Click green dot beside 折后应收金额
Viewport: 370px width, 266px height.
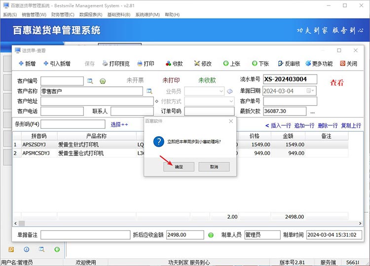pyautogui.click(x=211, y=235)
